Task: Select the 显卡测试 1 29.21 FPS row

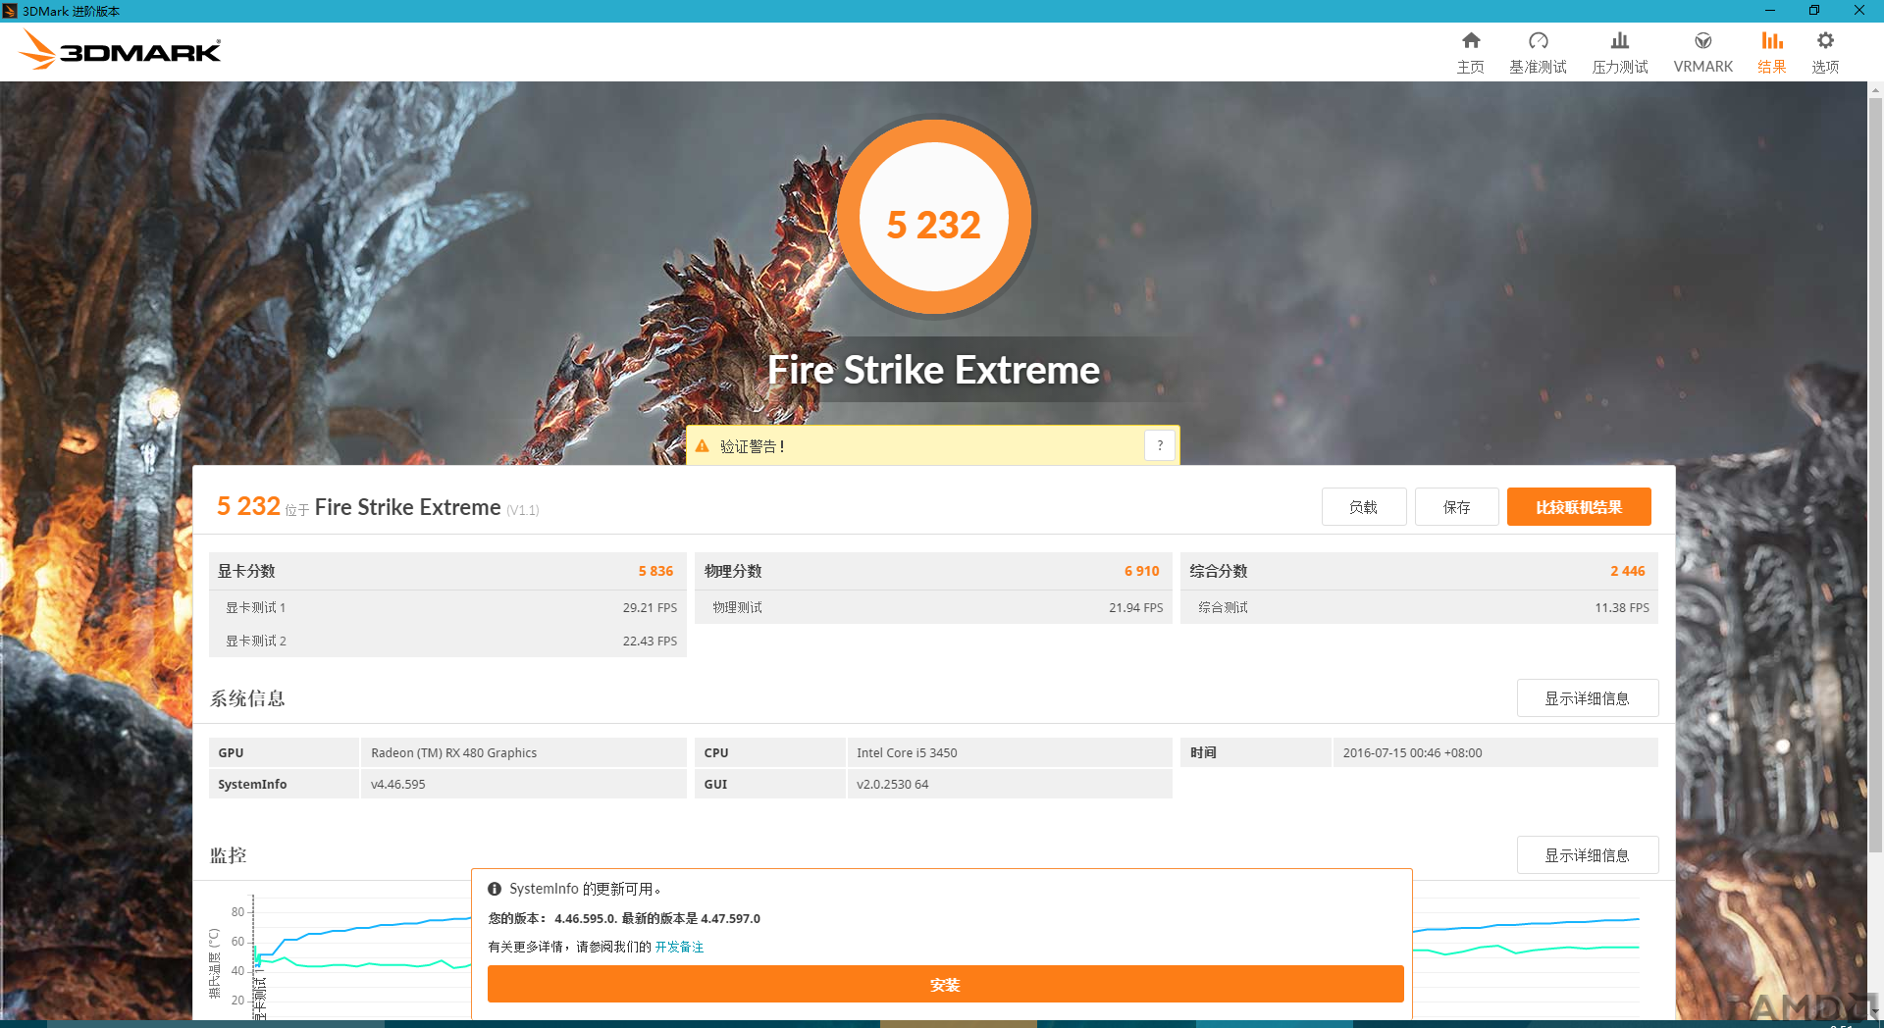Action: point(447,607)
